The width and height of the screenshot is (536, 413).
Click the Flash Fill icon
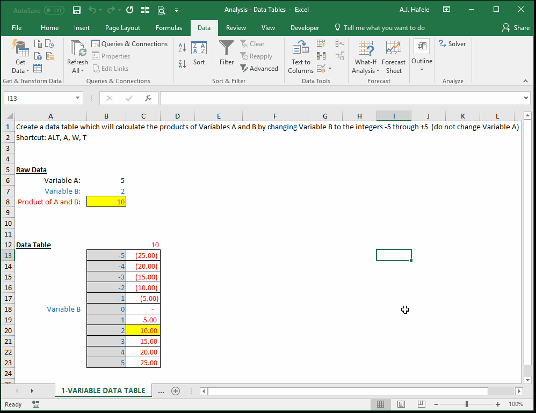(x=321, y=43)
